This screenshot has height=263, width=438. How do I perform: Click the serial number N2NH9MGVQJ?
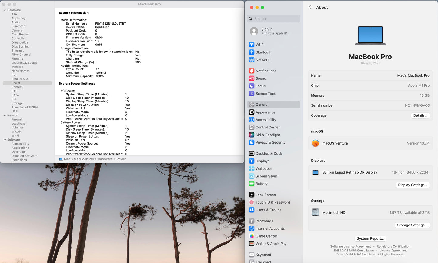(417, 105)
